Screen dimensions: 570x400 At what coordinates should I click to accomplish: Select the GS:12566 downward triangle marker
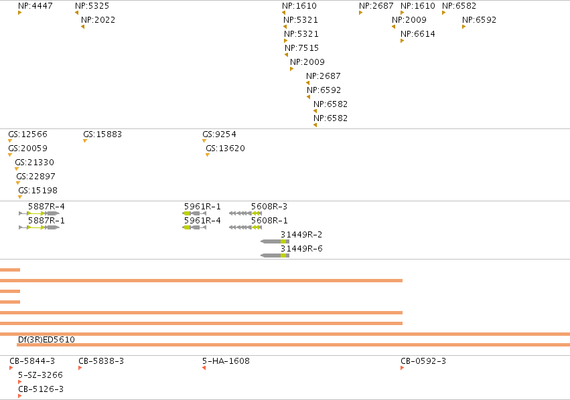point(10,141)
